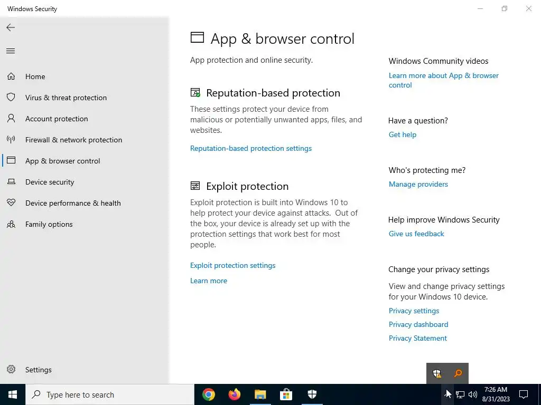Launch Google Chrome from the taskbar
The image size is (541, 405).
[209, 394]
